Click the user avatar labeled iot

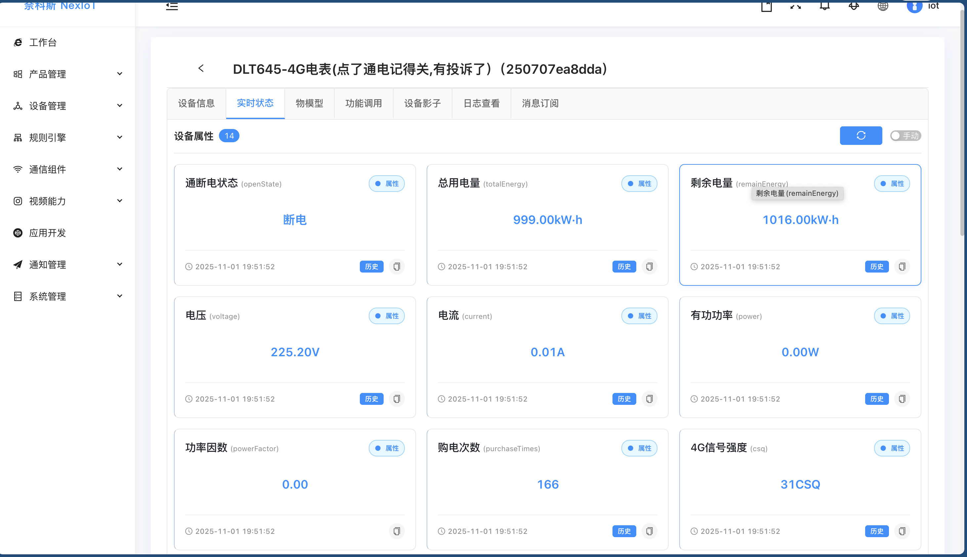tap(914, 6)
